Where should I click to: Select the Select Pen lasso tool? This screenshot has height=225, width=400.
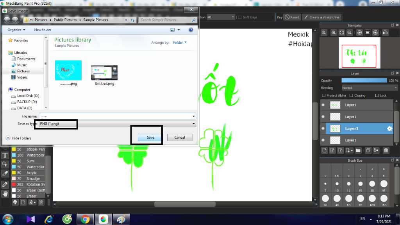[5, 164]
